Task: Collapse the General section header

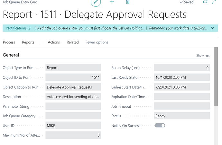Action: (x=11, y=55)
